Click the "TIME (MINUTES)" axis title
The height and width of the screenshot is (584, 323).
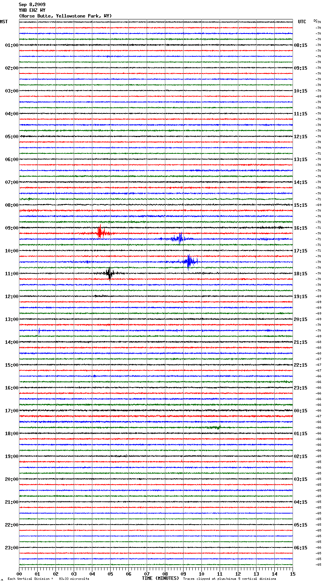point(160,578)
